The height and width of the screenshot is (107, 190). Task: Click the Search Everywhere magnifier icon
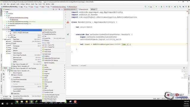pos(186,7)
